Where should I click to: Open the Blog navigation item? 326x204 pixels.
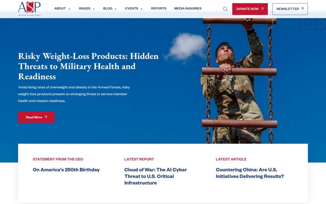click(x=108, y=9)
